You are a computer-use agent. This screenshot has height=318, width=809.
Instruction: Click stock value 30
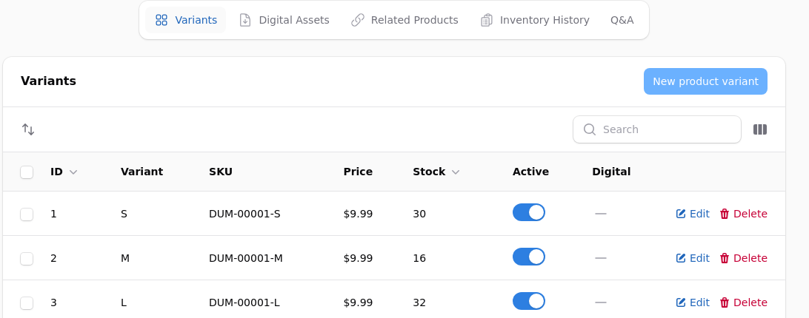click(419, 214)
